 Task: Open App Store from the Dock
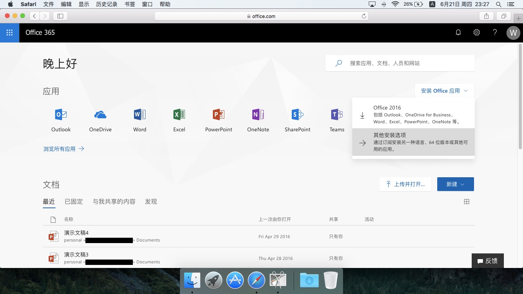[x=235, y=280]
